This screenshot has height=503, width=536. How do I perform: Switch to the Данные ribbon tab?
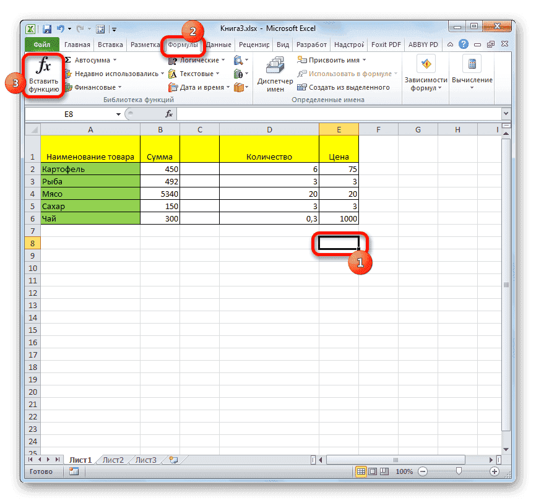click(221, 44)
